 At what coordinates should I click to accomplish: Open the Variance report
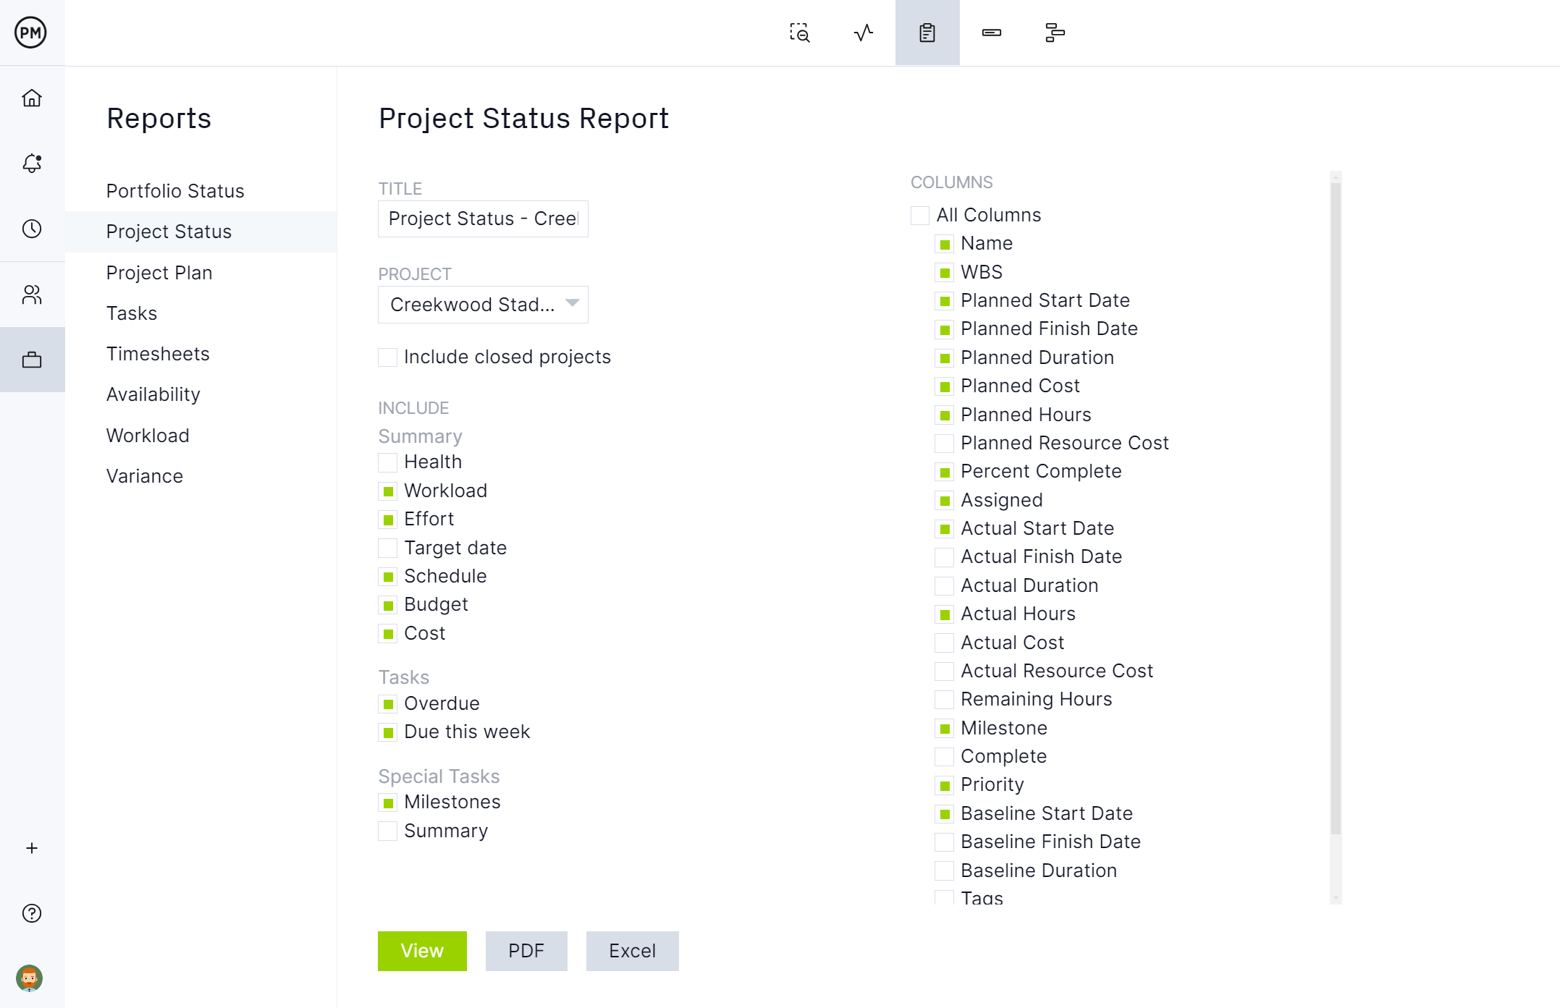[144, 475]
